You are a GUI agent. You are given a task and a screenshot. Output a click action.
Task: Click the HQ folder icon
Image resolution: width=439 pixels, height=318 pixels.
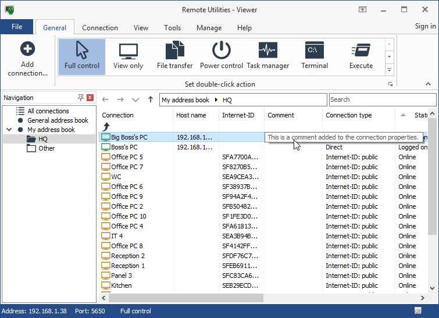(x=31, y=139)
